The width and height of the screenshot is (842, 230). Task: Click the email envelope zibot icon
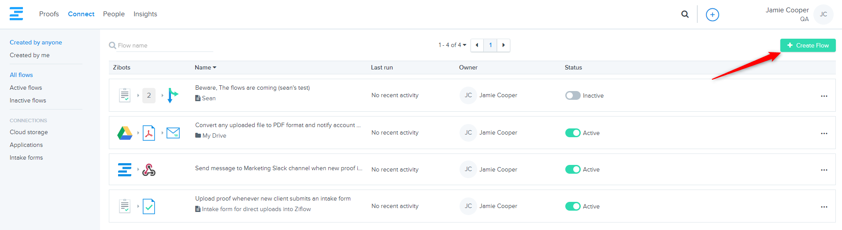[173, 133]
